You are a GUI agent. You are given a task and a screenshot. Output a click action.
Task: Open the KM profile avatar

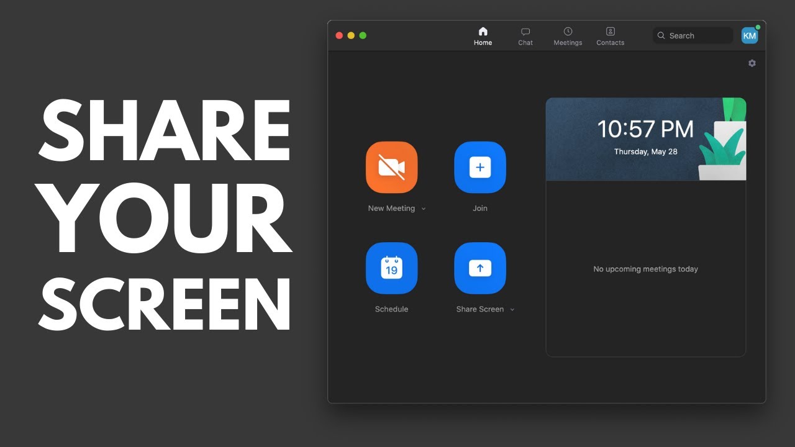tap(750, 35)
